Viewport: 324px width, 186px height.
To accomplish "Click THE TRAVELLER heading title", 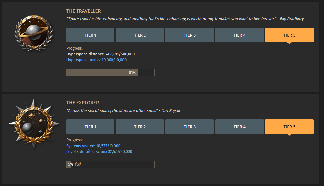I will 83,11.
